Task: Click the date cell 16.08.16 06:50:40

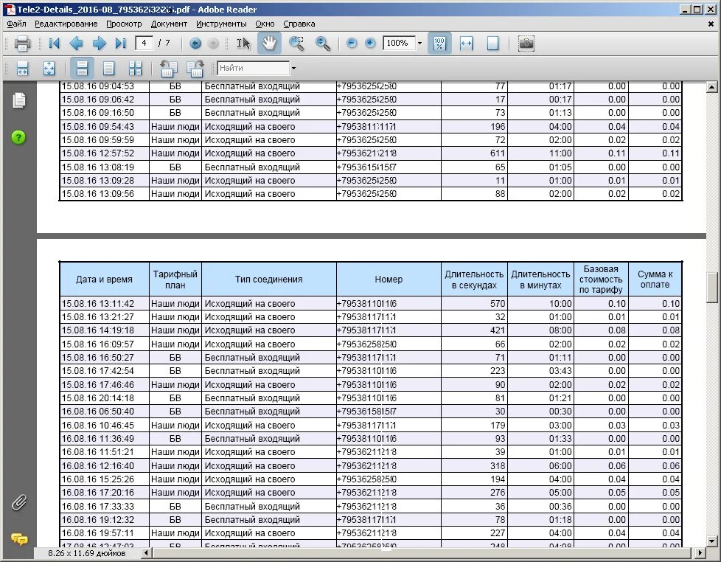Action: click(x=105, y=411)
